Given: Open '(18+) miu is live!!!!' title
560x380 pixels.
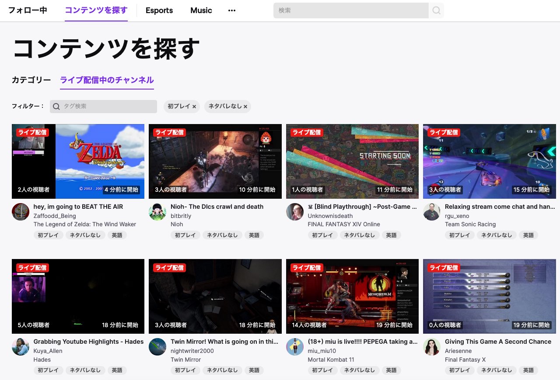Looking at the screenshot, I should click(363, 342).
